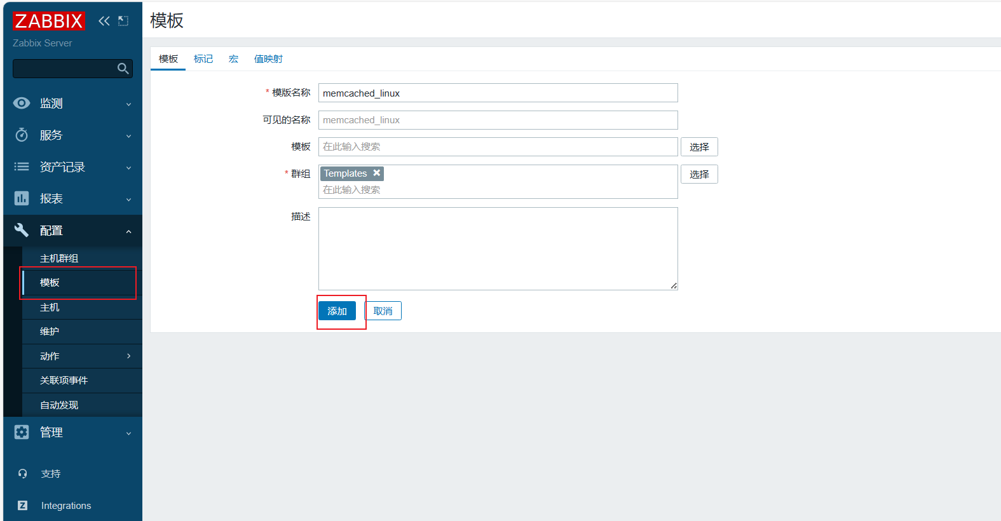The image size is (1001, 521).
Task: Click the list icon beside 资产记录
Action: point(22,166)
